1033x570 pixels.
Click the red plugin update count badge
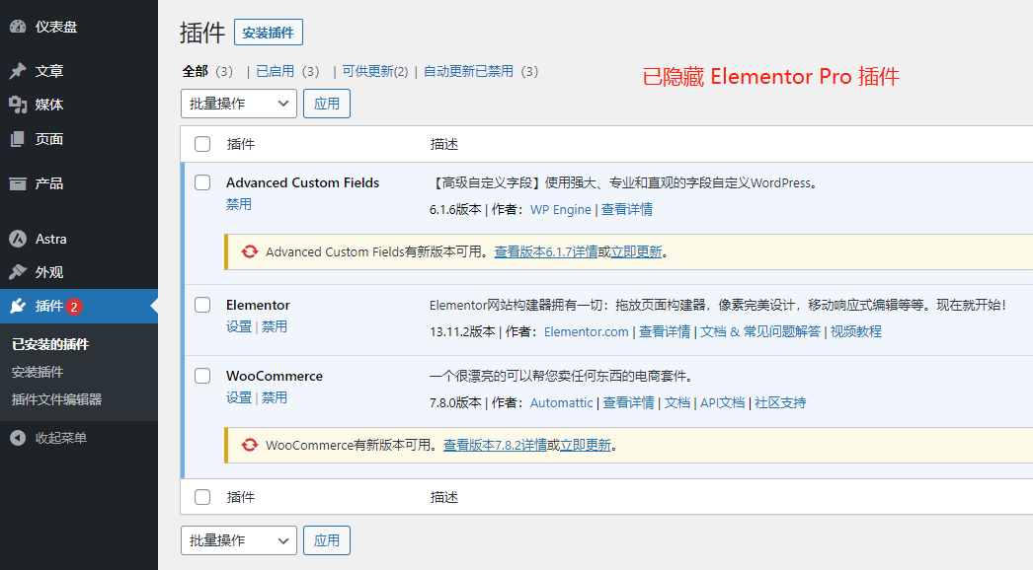[x=74, y=306]
